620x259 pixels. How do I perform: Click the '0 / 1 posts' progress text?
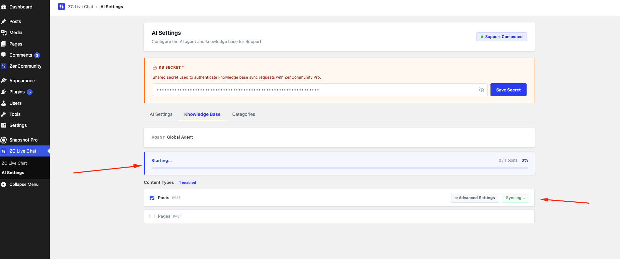508,160
